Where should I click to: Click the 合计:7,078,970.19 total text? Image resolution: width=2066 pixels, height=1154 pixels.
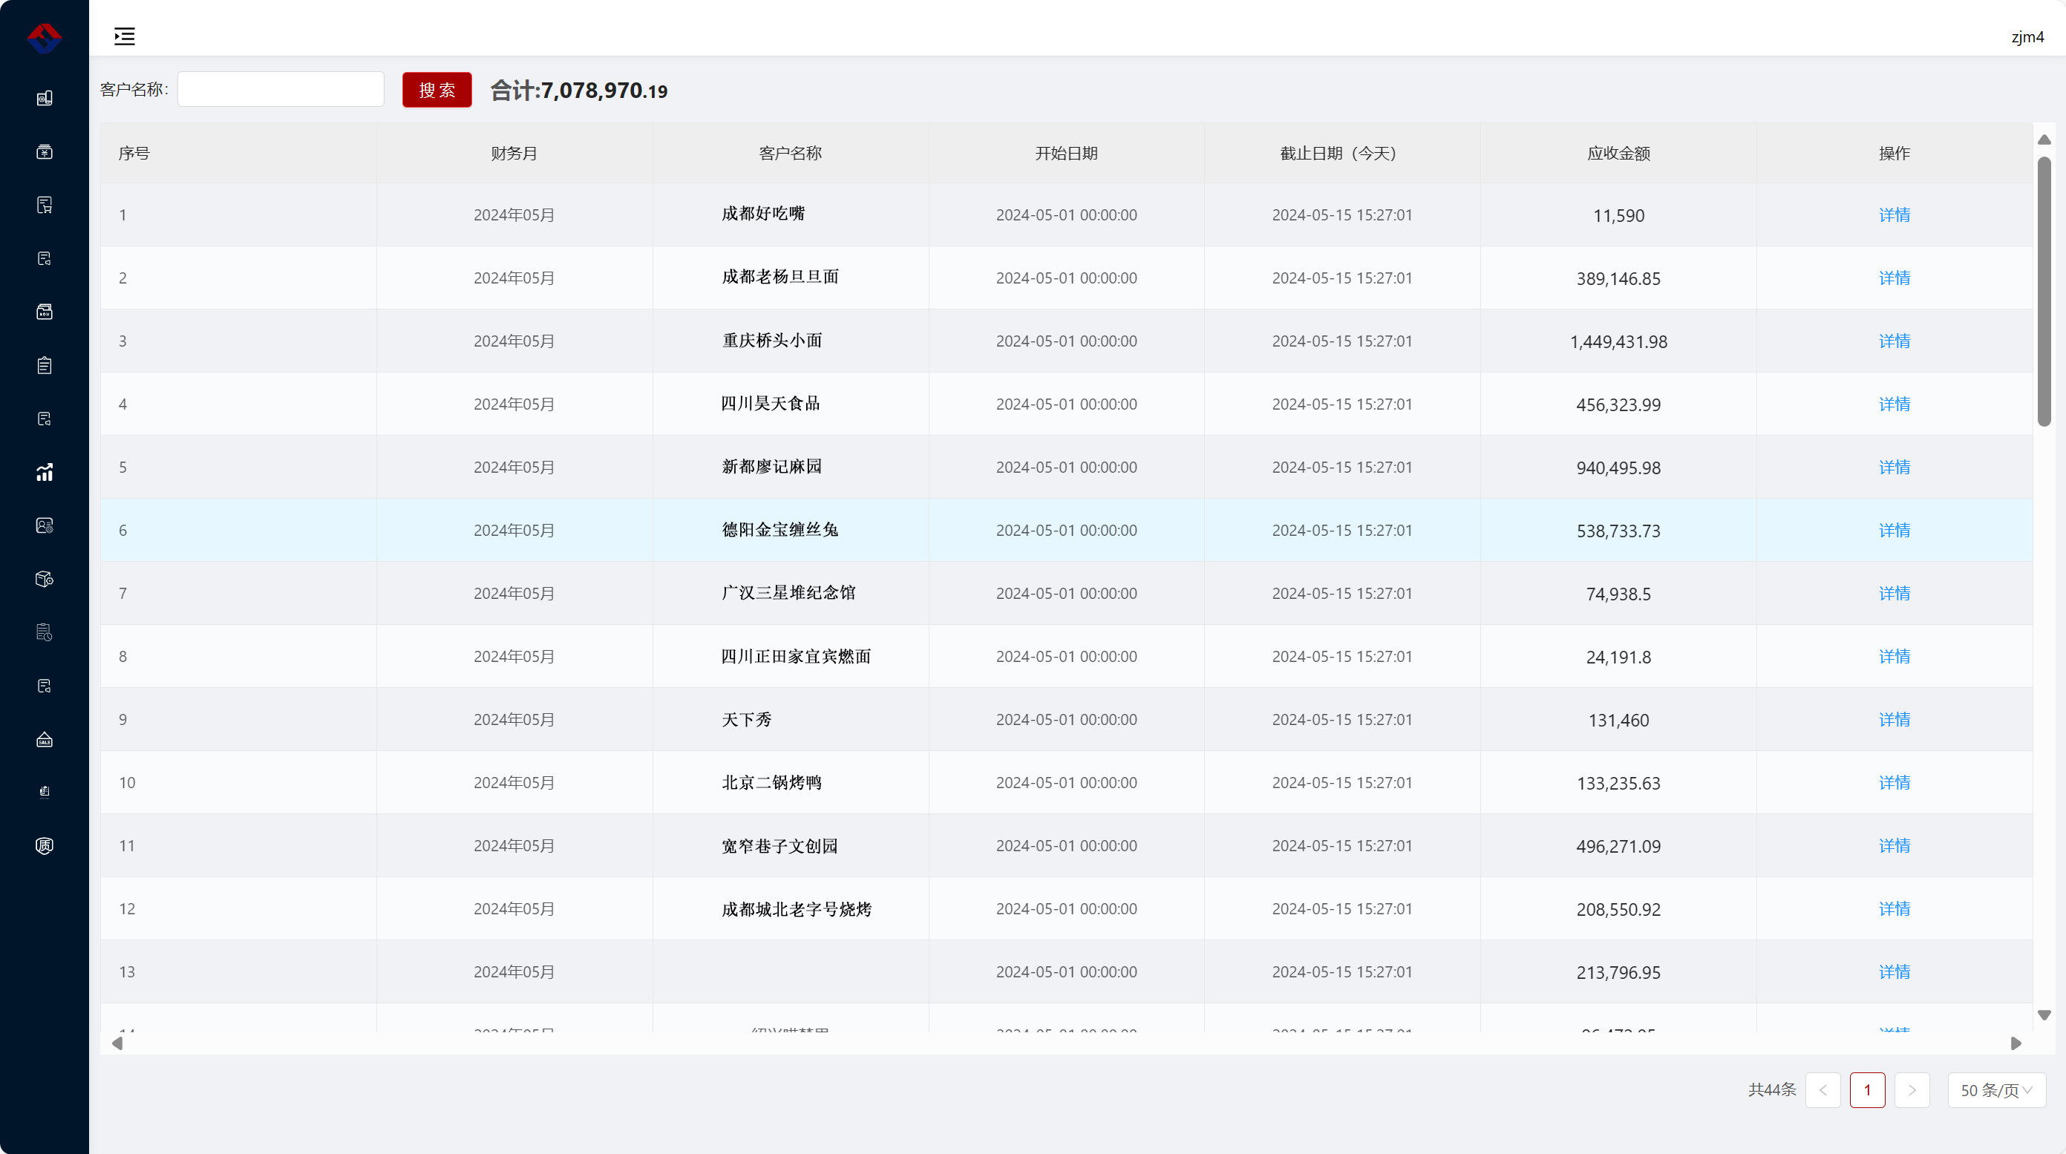click(x=579, y=91)
